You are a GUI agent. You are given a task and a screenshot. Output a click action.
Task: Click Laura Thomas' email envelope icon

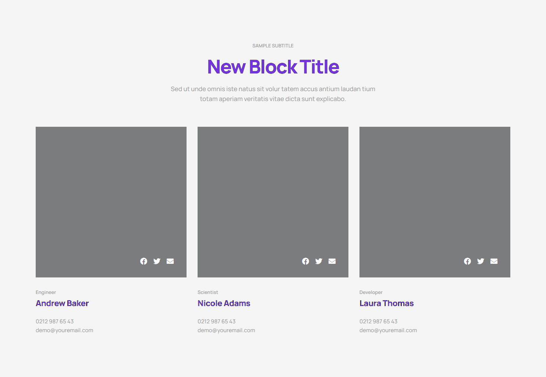pos(494,261)
